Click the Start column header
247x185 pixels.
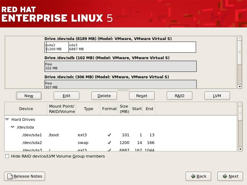tap(137, 109)
